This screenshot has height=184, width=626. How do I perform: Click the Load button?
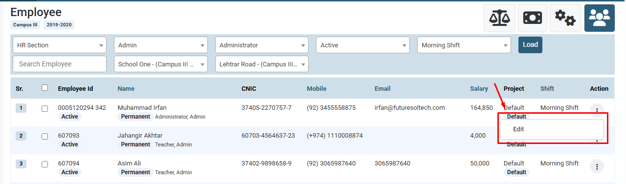(530, 45)
